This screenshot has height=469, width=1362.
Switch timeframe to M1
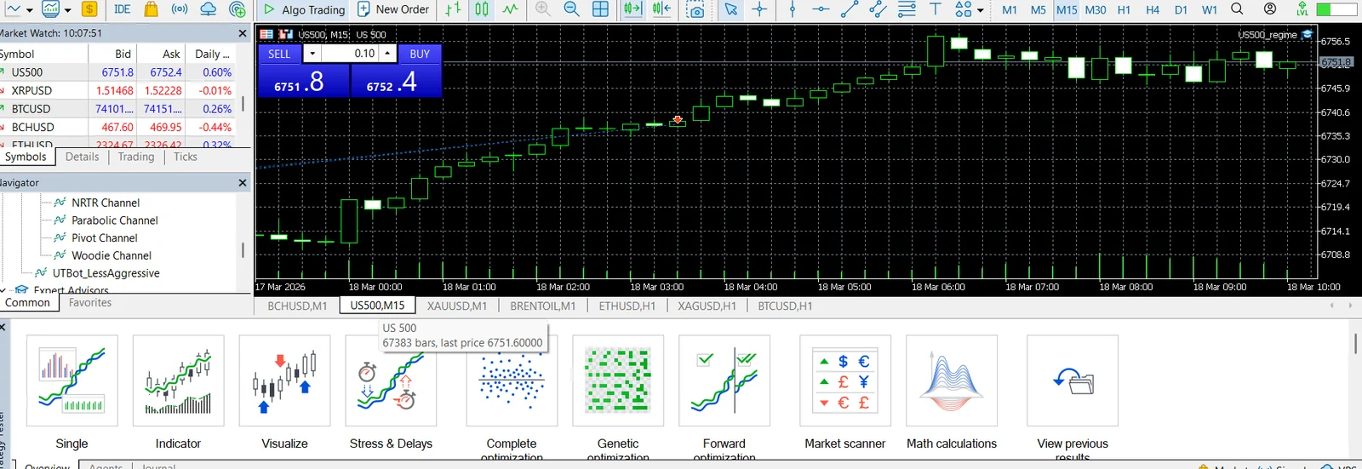pyautogui.click(x=1010, y=10)
